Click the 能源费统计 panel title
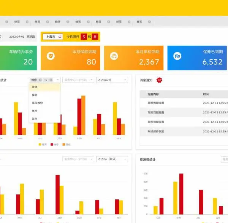 pyautogui.click(x=147, y=159)
